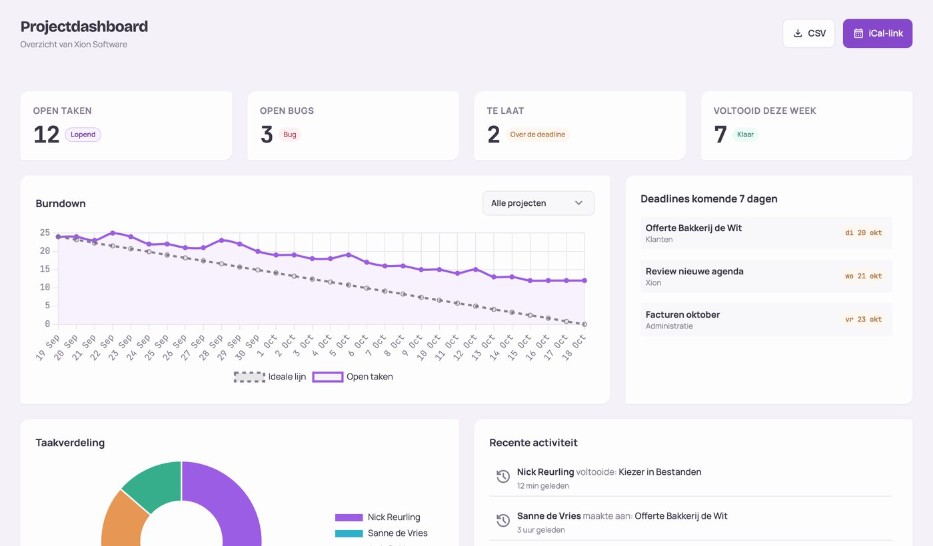Open the Facturen oktober deadline
The height and width of the screenshot is (546, 933).
click(x=766, y=320)
